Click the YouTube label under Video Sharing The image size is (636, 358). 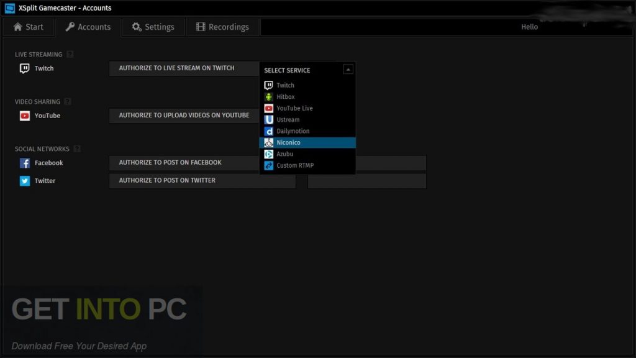click(47, 116)
